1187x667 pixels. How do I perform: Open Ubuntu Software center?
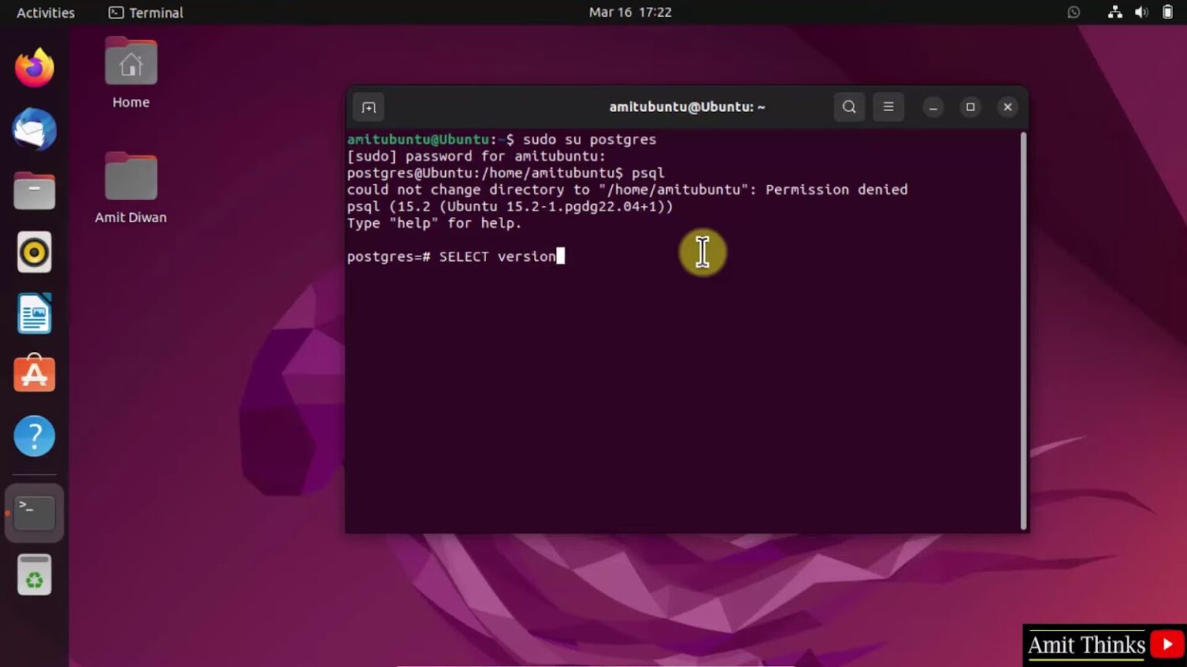34,374
